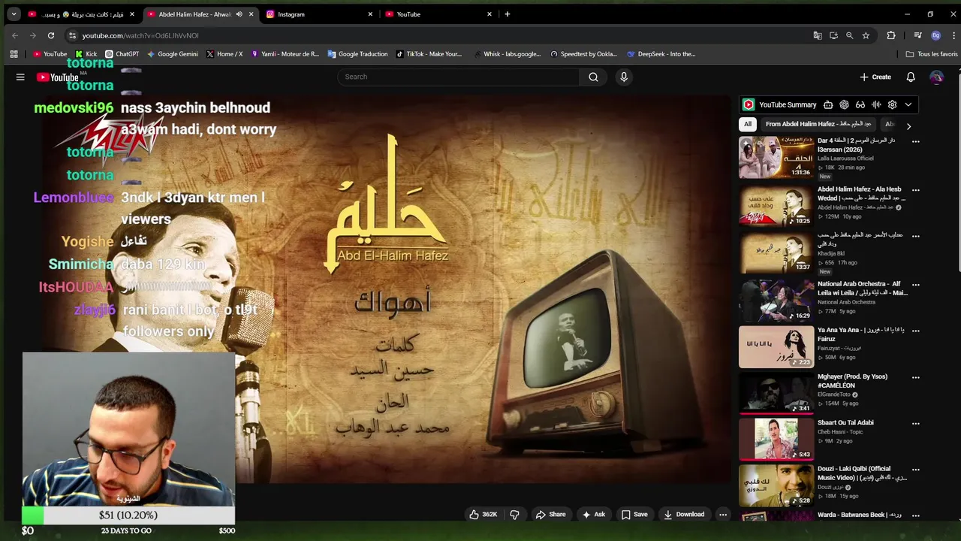Open options menu for Ala Hesb Wedad video
961x541 pixels.
[915, 190]
